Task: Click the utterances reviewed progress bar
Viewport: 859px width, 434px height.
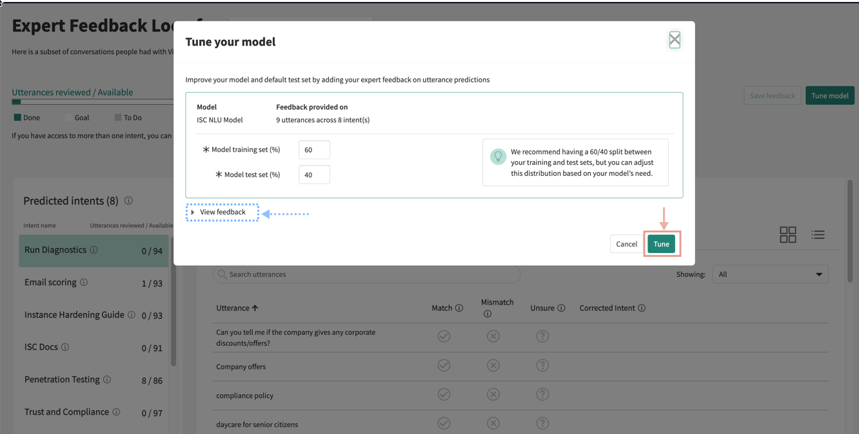Action: tap(93, 102)
